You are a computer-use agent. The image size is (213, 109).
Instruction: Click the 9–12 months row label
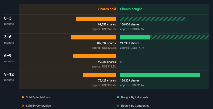[x=9, y=77]
